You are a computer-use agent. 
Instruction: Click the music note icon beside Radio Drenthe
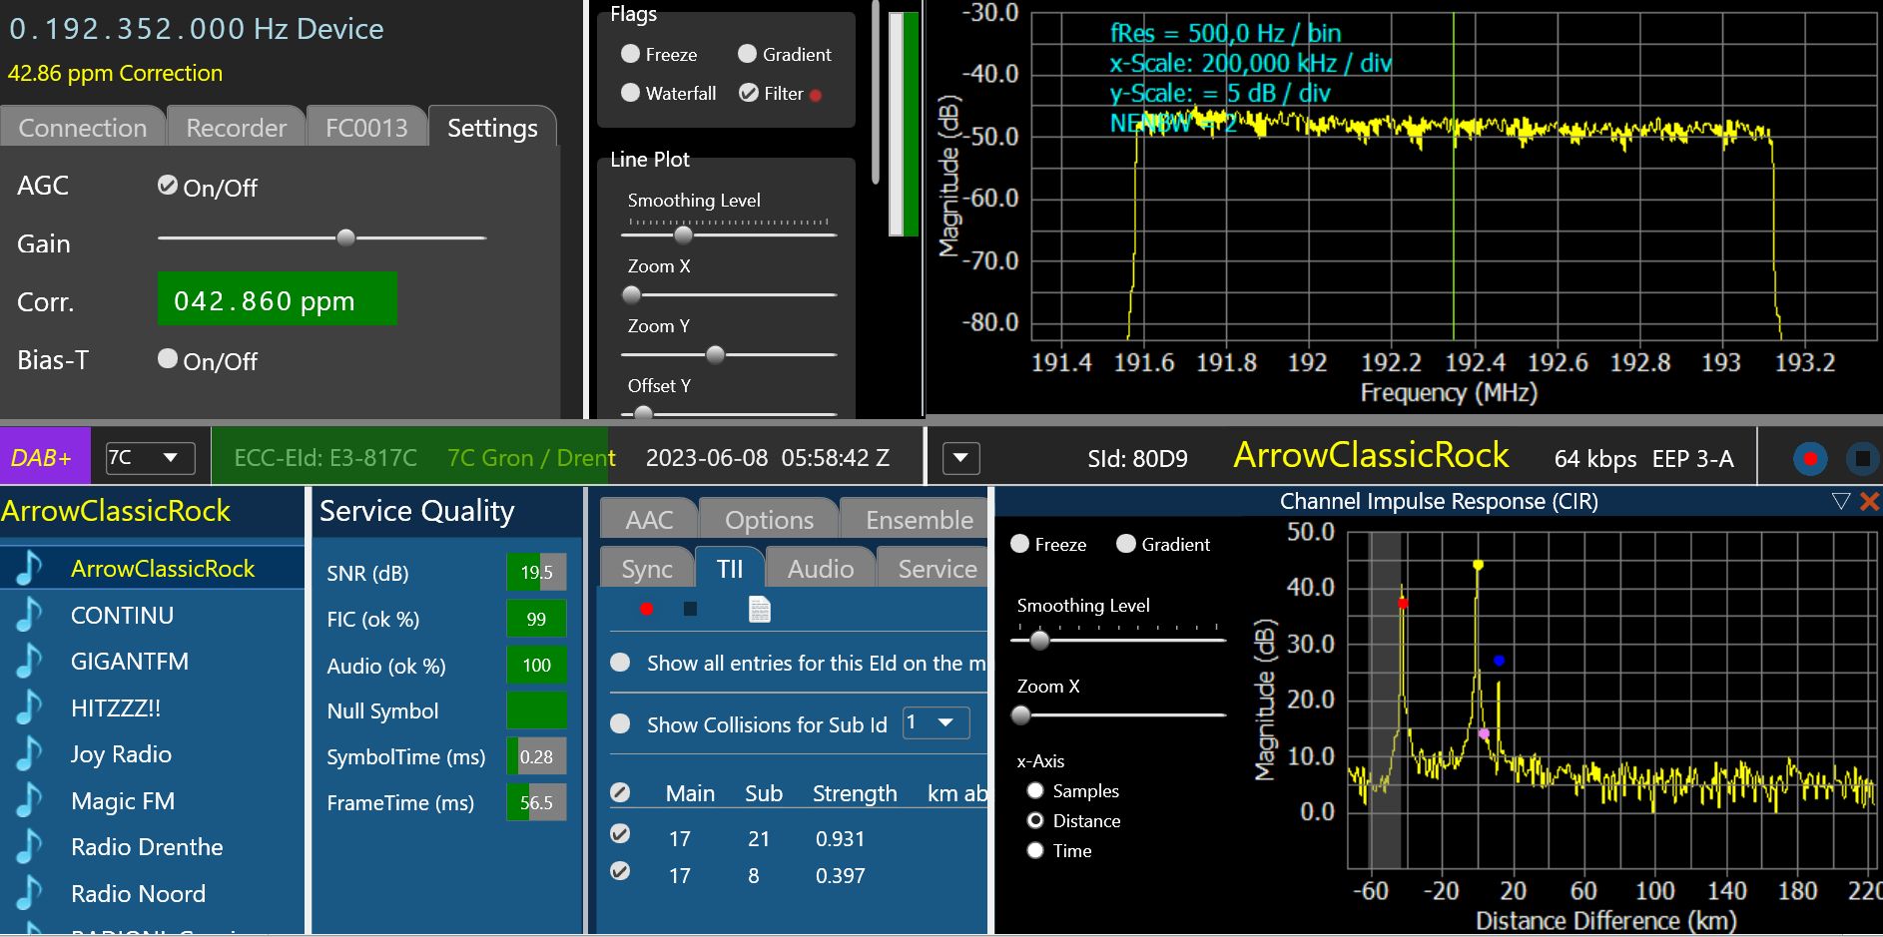[x=29, y=847]
